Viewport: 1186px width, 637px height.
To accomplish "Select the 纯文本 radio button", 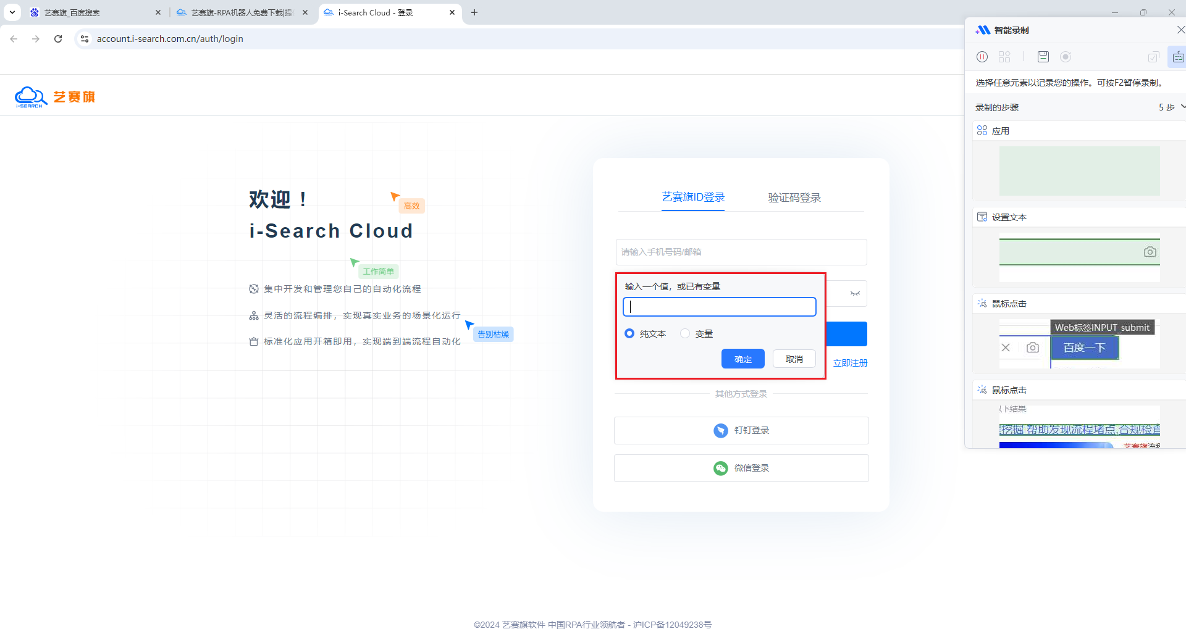I will coord(629,333).
